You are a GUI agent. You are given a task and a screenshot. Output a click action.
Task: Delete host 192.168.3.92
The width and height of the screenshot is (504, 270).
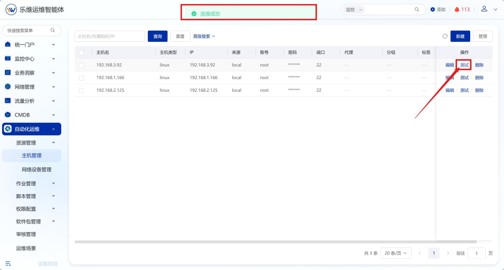(479, 65)
